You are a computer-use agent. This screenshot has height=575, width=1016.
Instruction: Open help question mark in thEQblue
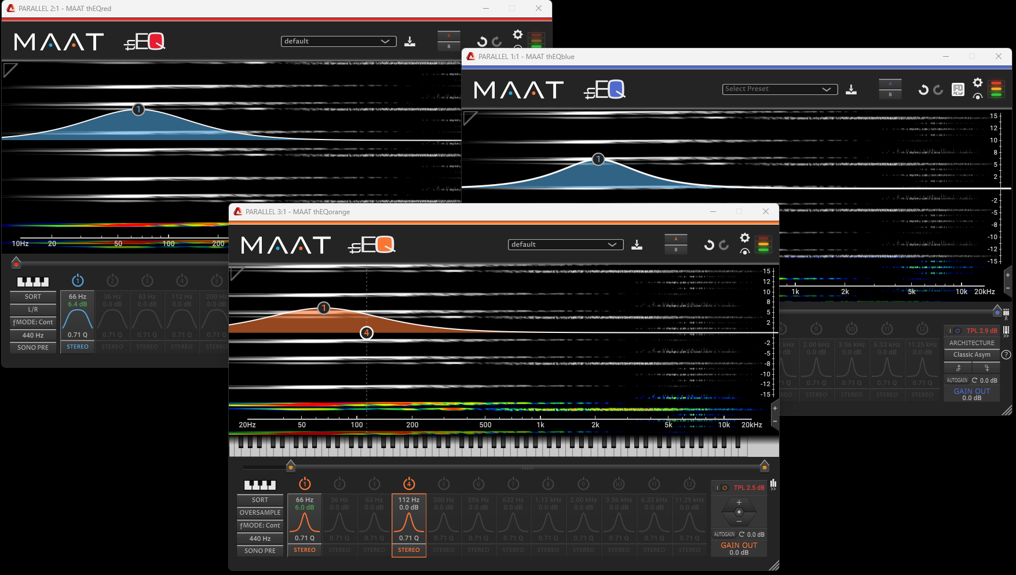[x=1006, y=355]
